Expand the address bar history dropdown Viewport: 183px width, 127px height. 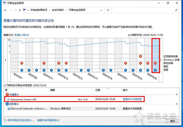pyautogui.click(x=102, y=10)
